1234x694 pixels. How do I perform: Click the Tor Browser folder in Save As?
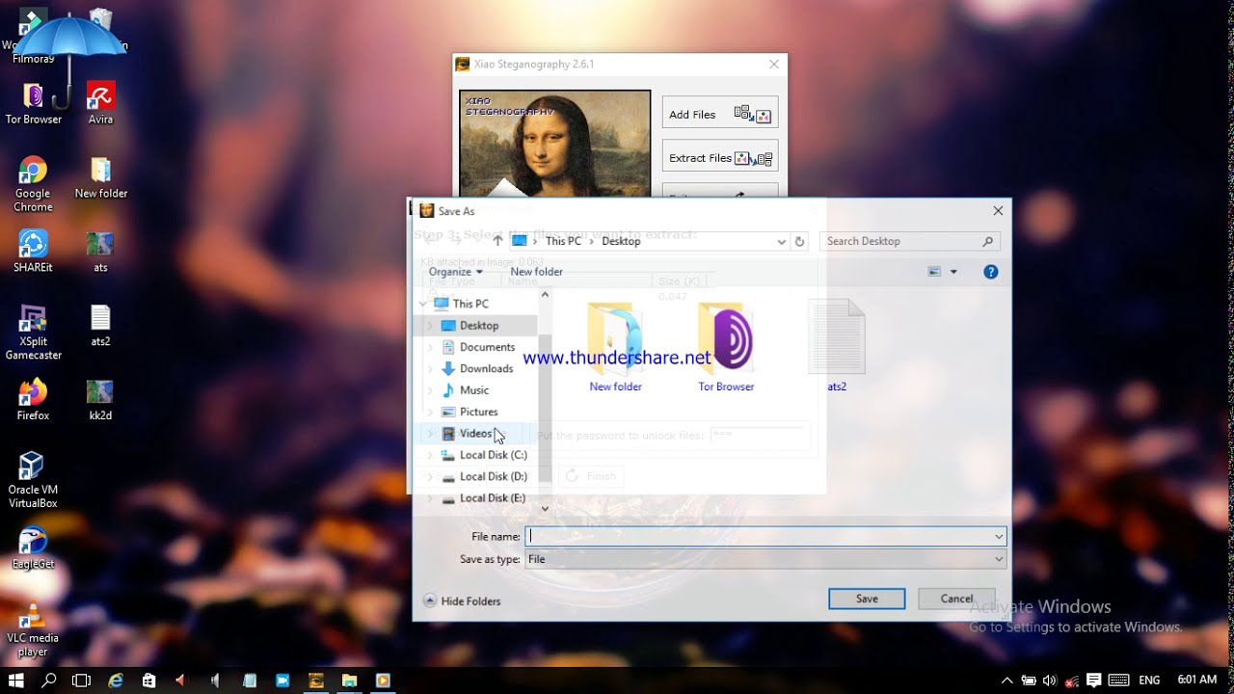(726, 346)
